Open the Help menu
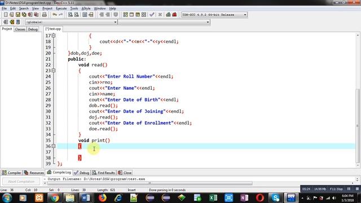Screen dimensions: 361x203 pos(113,8)
